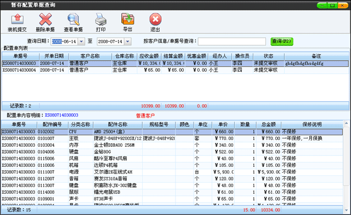Screen dimensions: 351x215
Task: Click scrollbar up arrow in detail list
Action: (x=346, y=123)
